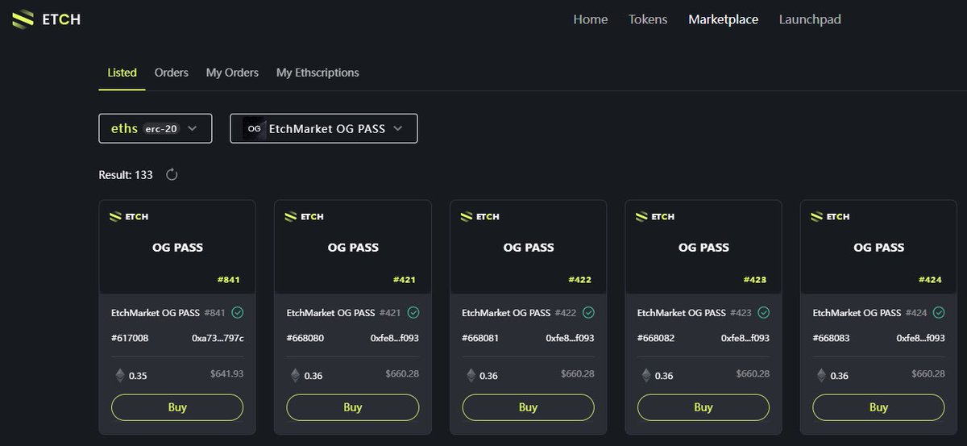This screenshot has height=446, width=967.
Task: Refresh the results with the reload icon
Action: [x=172, y=174]
